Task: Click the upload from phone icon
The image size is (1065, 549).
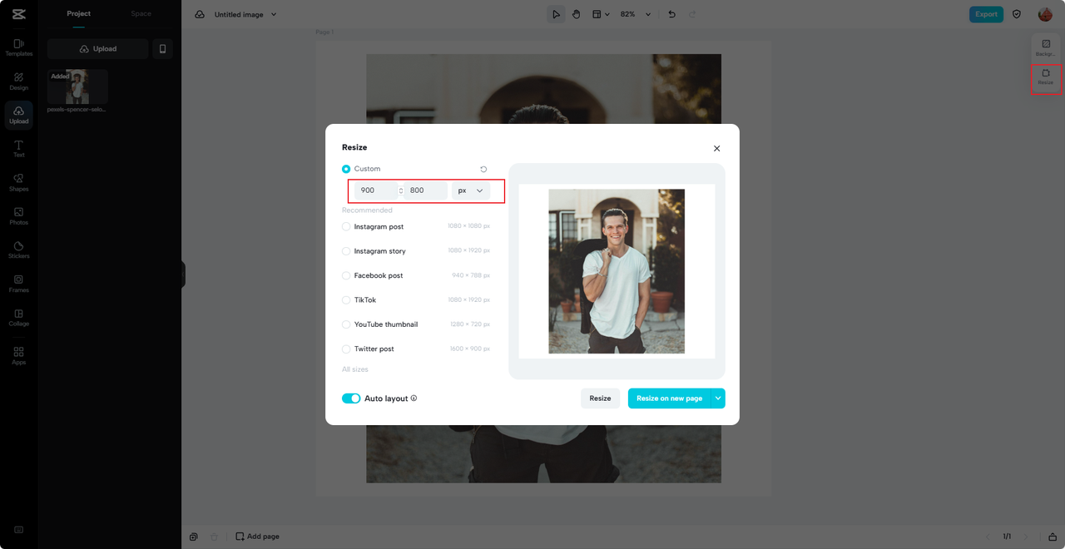Action: click(x=162, y=49)
